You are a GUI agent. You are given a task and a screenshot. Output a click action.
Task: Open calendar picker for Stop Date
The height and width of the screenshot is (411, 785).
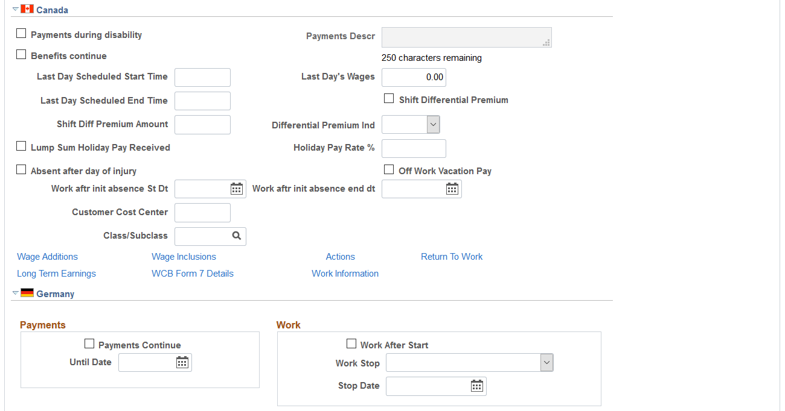pos(477,386)
